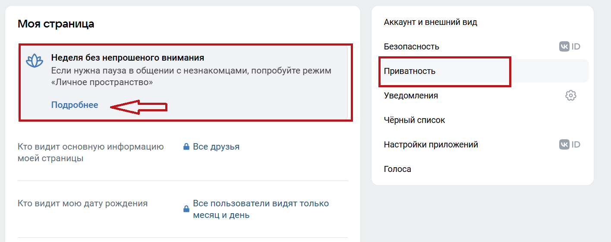The width and height of the screenshot is (611, 242).
Task: Click the lotus icon in the banner
Action: click(x=35, y=61)
